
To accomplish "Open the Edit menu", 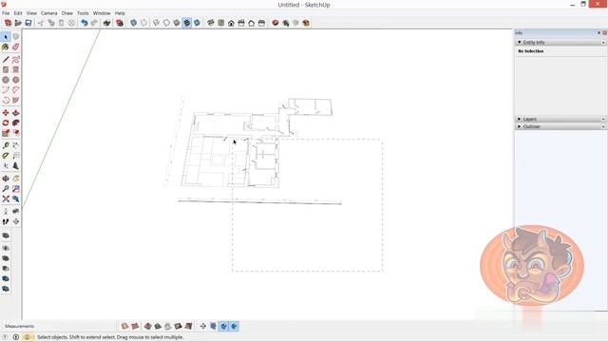I will pos(18,13).
